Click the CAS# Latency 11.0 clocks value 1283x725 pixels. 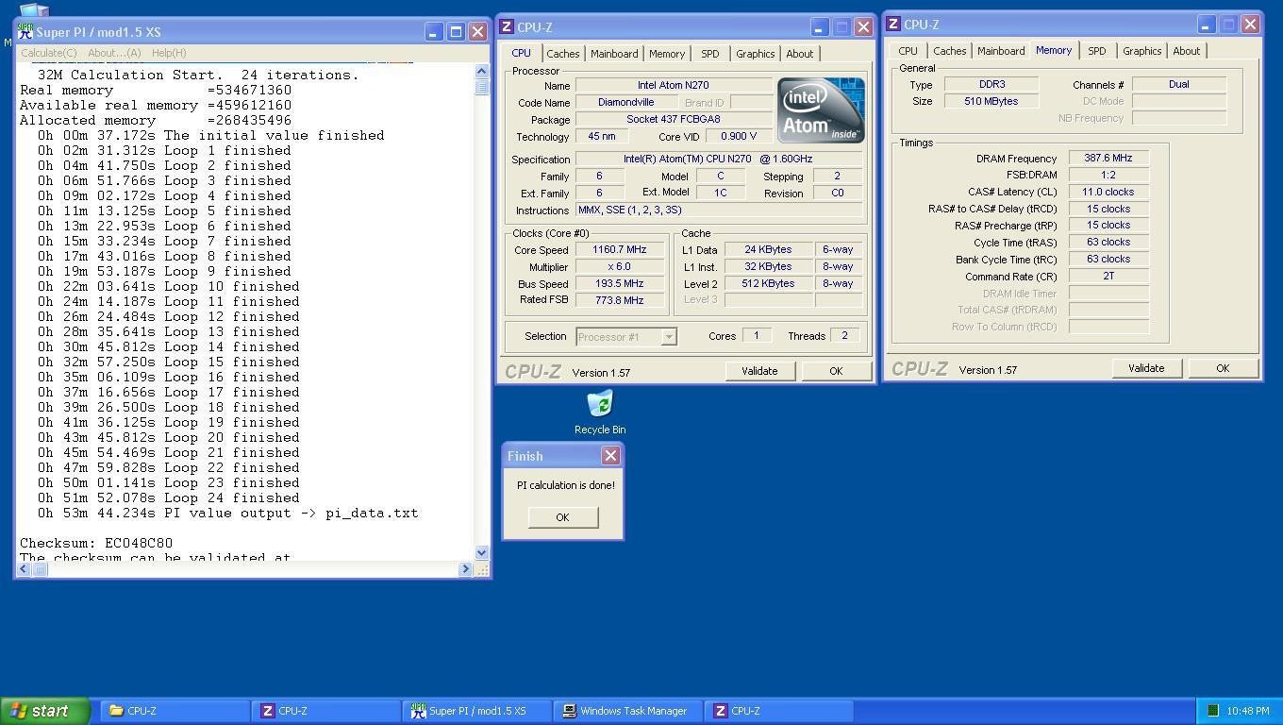click(1108, 192)
